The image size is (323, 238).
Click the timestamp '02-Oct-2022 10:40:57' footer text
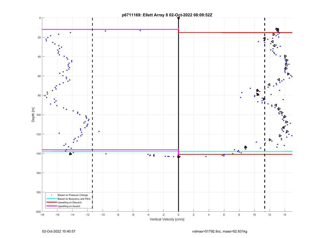coord(59,231)
